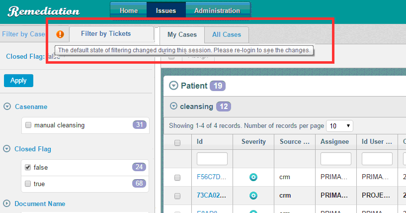The image size is (406, 213).
Task: Click the orange warning alert icon
Action: 60,34
